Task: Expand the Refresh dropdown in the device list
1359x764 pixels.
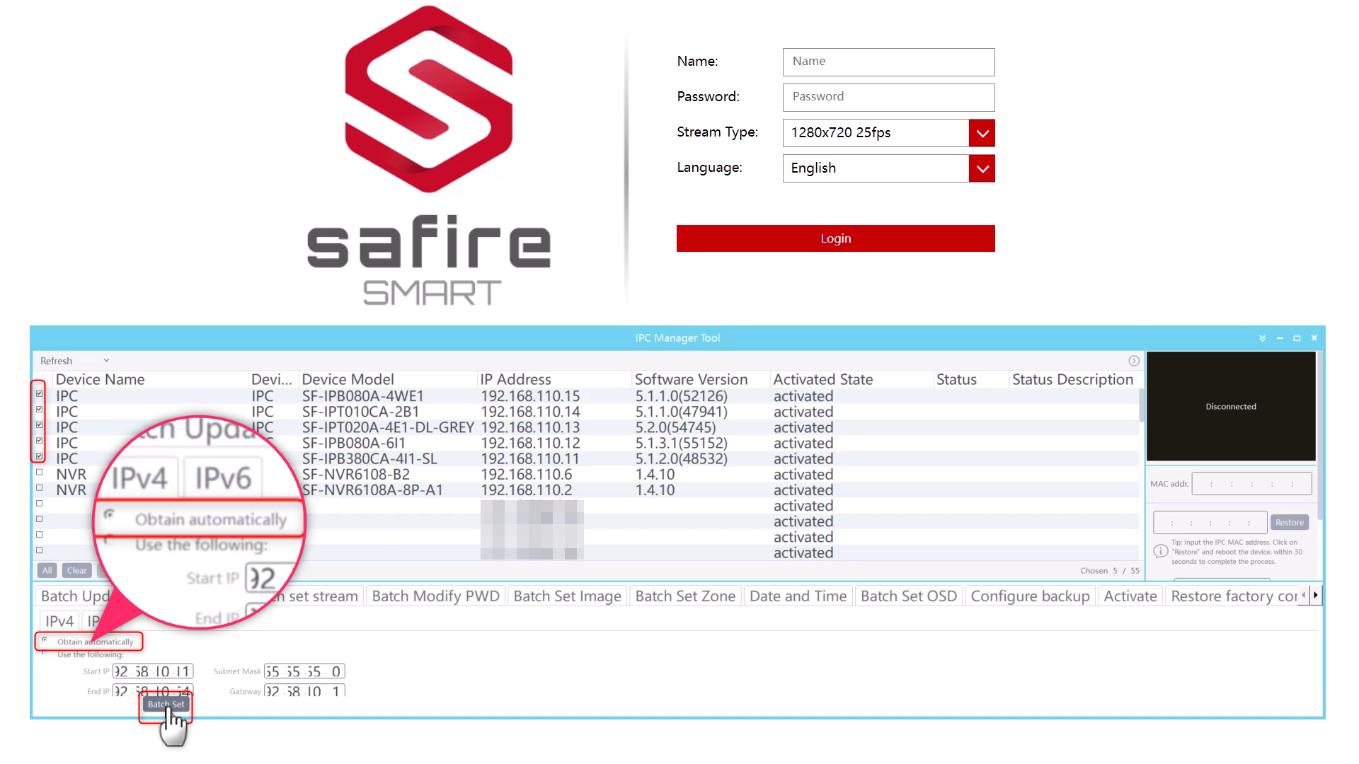Action: (x=105, y=360)
